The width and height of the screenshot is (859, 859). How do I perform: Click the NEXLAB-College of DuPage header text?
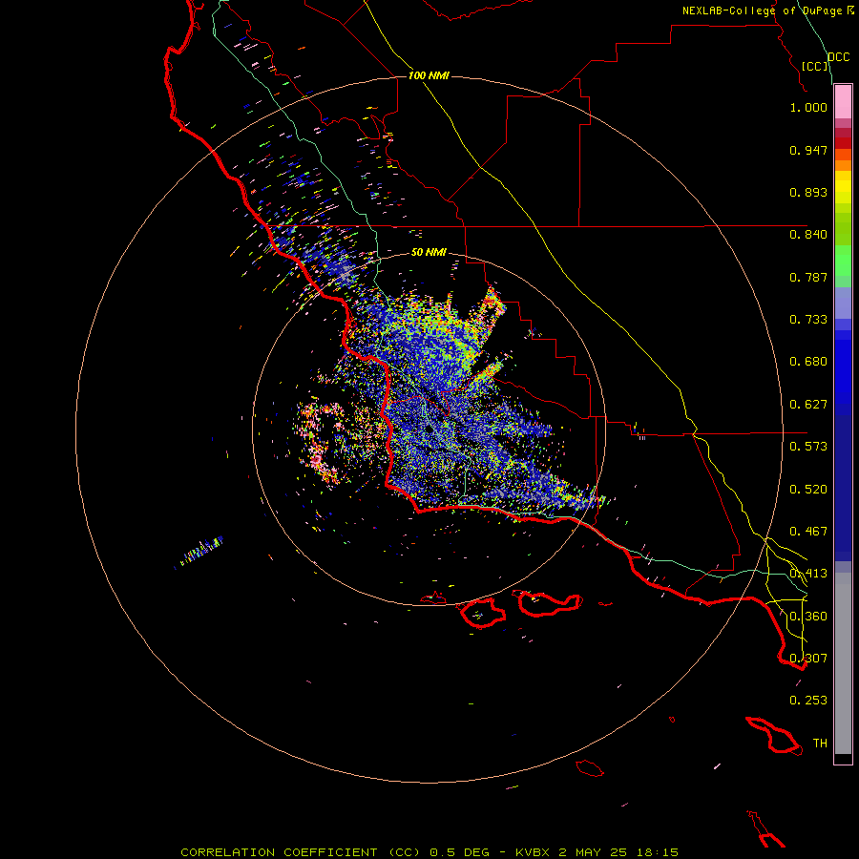767,10
